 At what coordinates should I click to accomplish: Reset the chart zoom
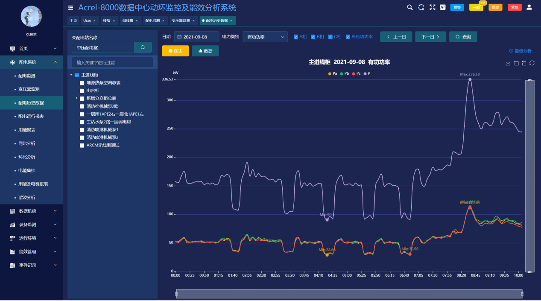tap(524, 63)
